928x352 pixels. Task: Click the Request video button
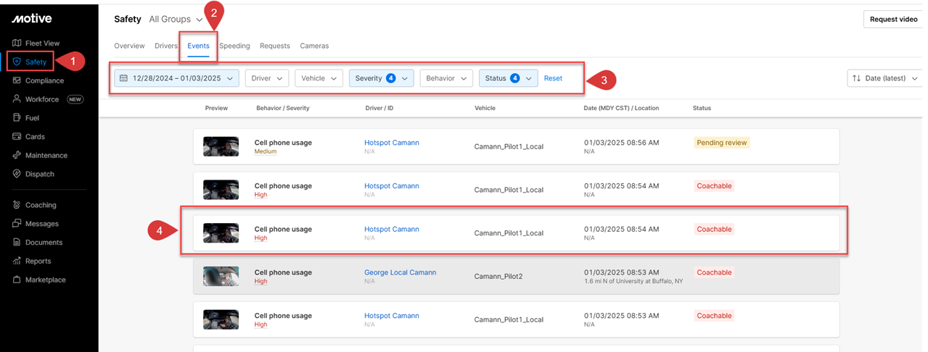coord(893,20)
